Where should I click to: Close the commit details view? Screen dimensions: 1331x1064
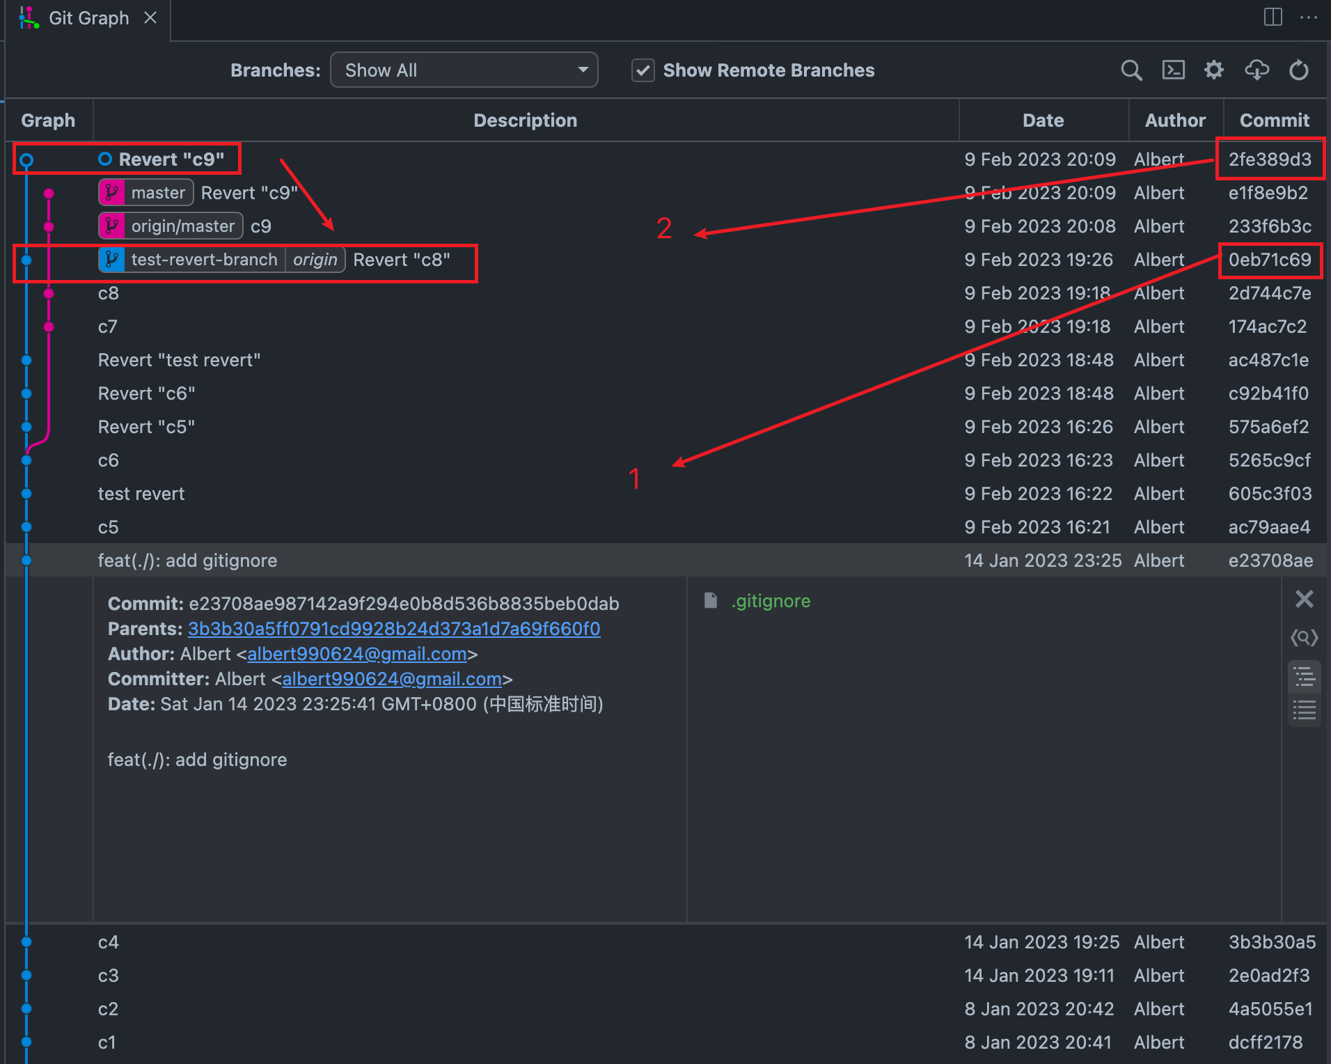pos(1304,599)
